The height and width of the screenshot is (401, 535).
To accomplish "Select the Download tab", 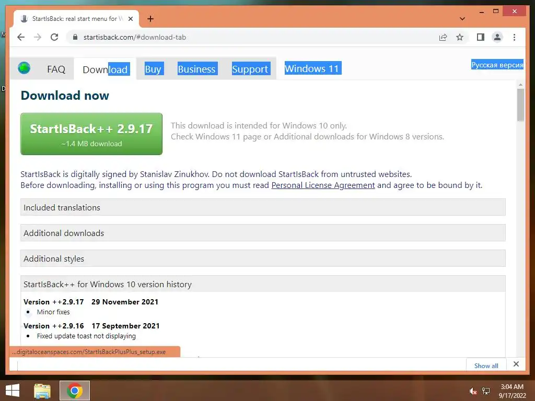I will click(x=105, y=69).
